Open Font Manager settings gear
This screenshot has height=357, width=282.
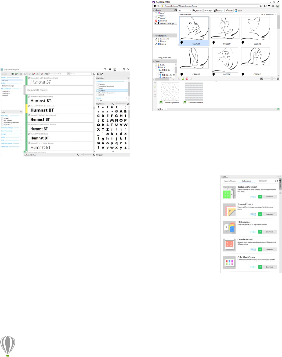110,69
